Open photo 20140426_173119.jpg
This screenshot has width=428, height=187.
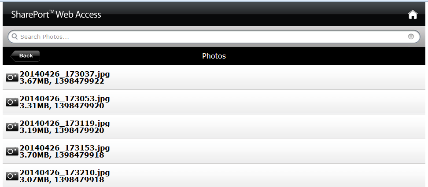65,123
